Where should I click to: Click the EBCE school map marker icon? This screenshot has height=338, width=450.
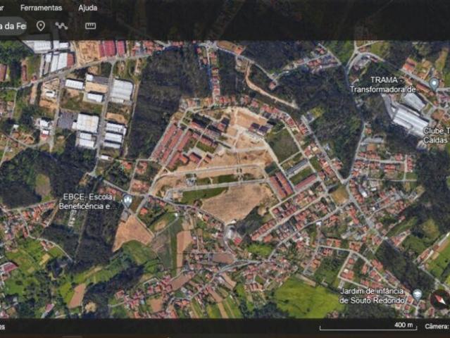pyautogui.click(x=127, y=199)
